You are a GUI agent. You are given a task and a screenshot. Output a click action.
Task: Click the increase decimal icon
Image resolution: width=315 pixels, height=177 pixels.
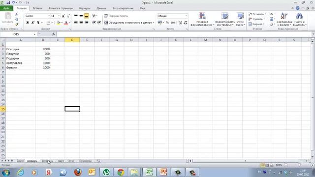[x=180, y=23]
